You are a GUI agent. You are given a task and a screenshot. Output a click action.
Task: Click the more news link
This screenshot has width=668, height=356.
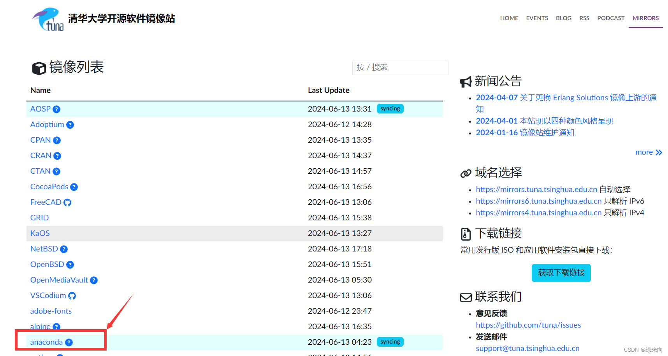tap(649, 152)
